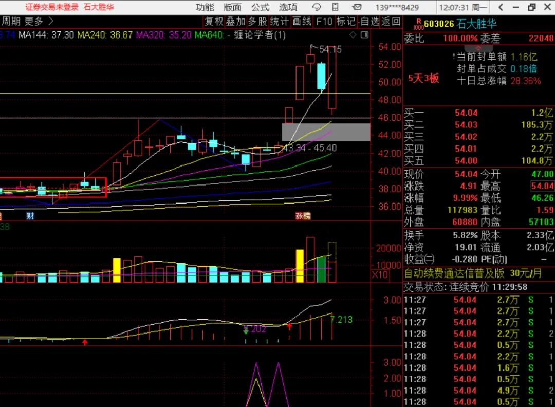The height and width of the screenshot is (407, 555).
Task: Click the 涨榜 tag on the chart
Action: pos(303,216)
